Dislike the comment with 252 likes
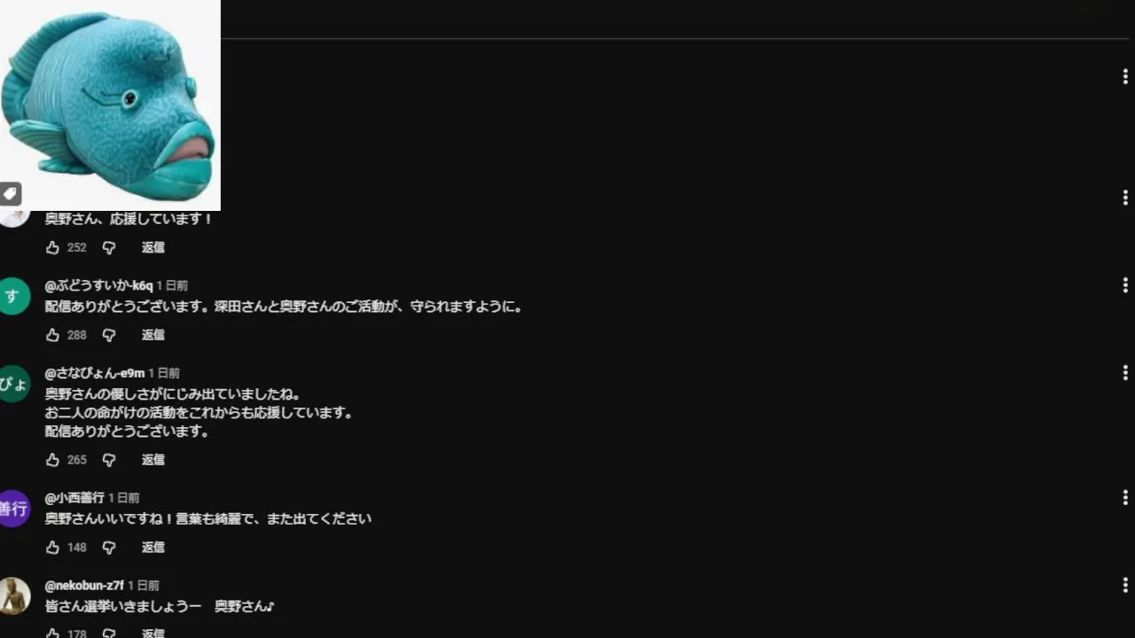1135x638 pixels. [109, 247]
